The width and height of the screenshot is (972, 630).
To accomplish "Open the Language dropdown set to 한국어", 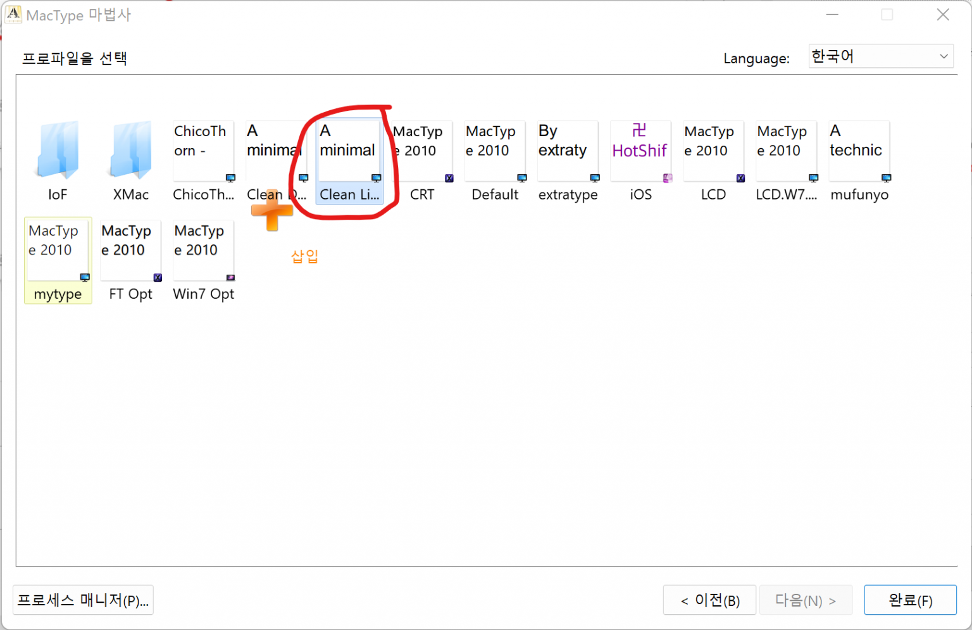I will (881, 56).
